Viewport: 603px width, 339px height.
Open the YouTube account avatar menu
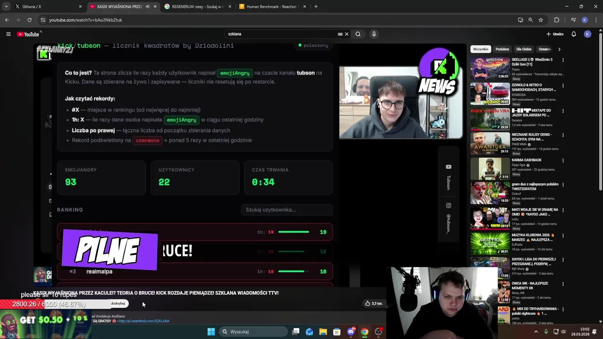click(587, 34)
